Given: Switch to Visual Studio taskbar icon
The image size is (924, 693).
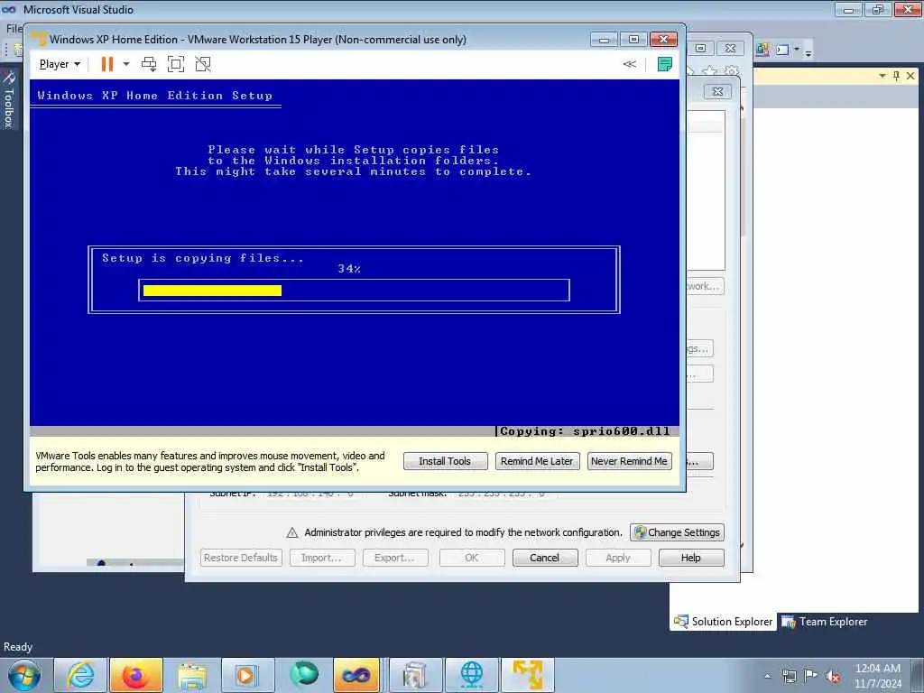Looking at the screenshot, I should click(356, 675).
